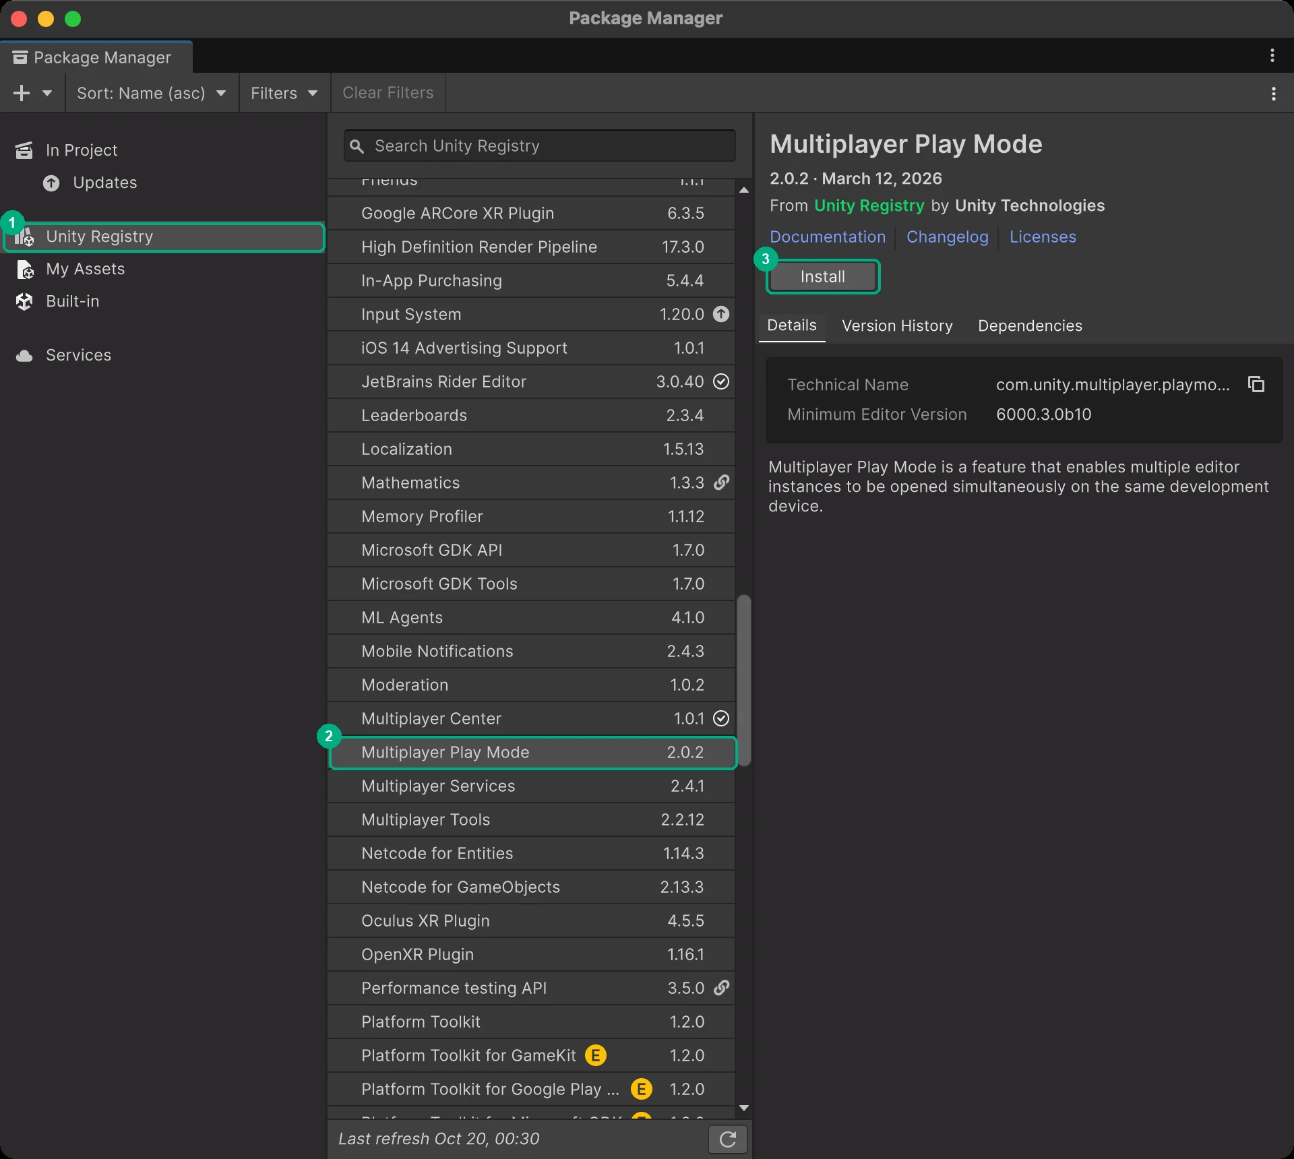Screen dimensions: 1294x1159
Task: Click the Input System update available icon
Action: 721,314
